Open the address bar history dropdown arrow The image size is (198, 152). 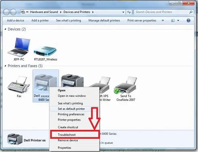(123, 12)
